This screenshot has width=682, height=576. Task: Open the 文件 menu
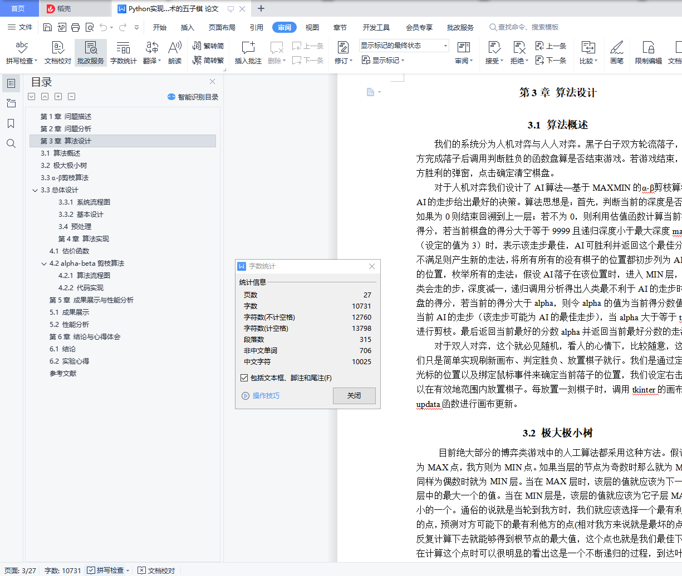coord(20,27)
